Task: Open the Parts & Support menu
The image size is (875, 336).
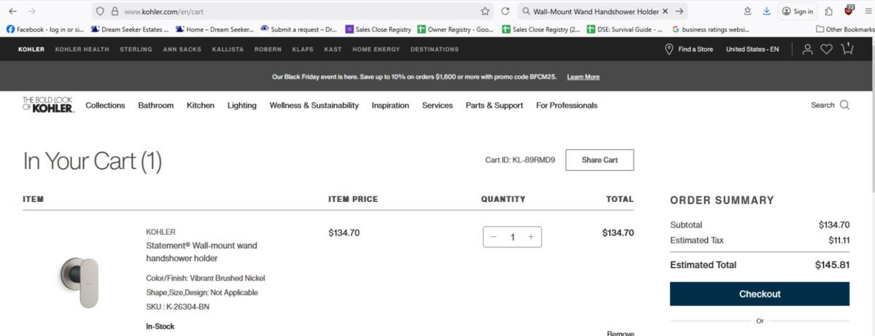Action: coord(494,105)
